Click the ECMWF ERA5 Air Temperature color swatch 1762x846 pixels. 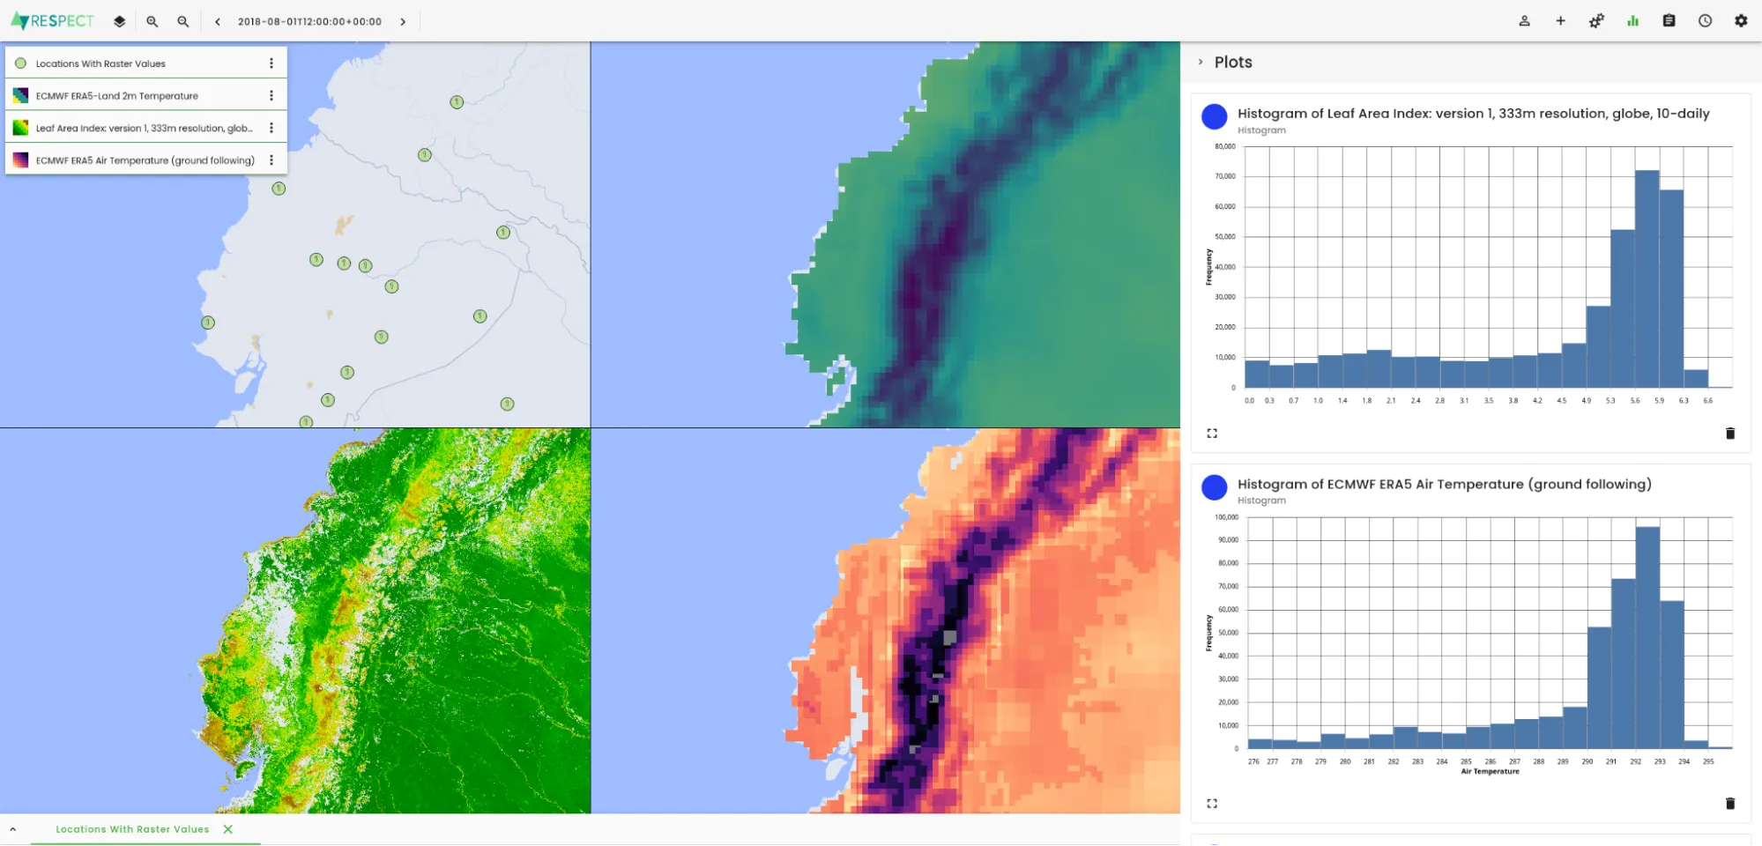click(20, 160)
